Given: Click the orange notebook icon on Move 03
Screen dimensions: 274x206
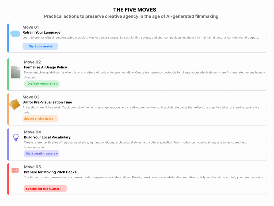Looking at the screenshot, I should point(15,104).
